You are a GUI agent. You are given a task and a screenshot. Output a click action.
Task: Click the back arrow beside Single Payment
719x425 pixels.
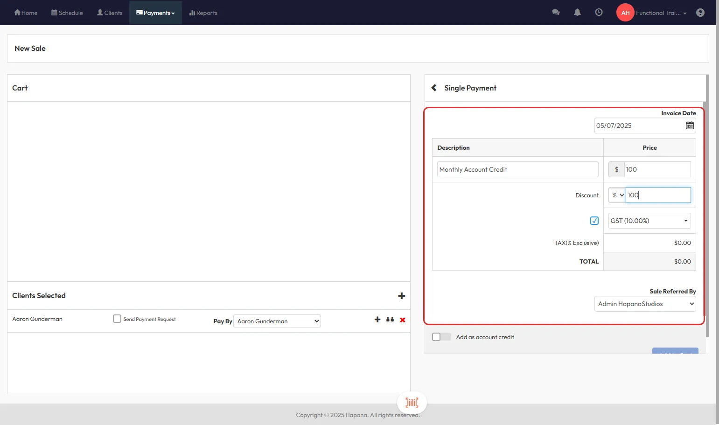[x=434, y=88]
